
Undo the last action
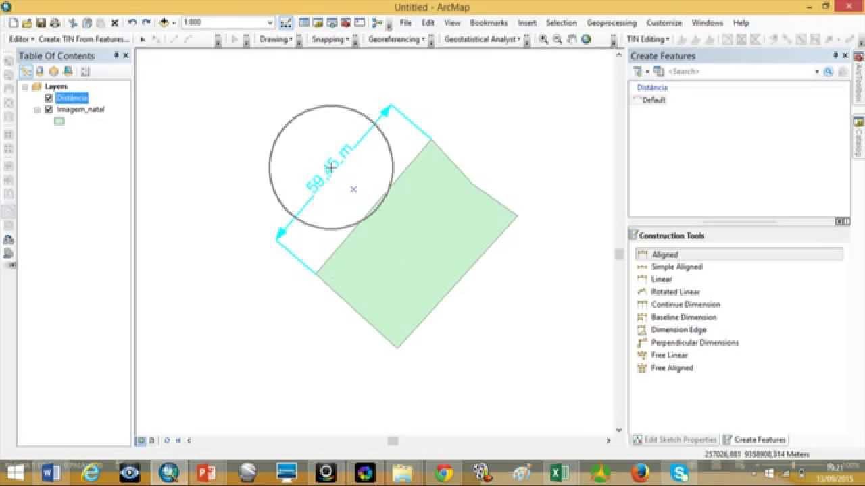[132, 23]
